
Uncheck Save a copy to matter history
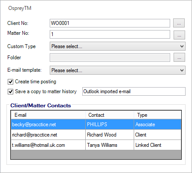[x=10, y=91]
